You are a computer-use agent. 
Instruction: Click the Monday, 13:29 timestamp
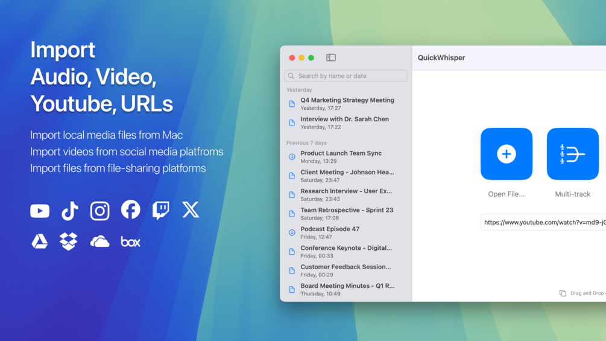[318, 161]
